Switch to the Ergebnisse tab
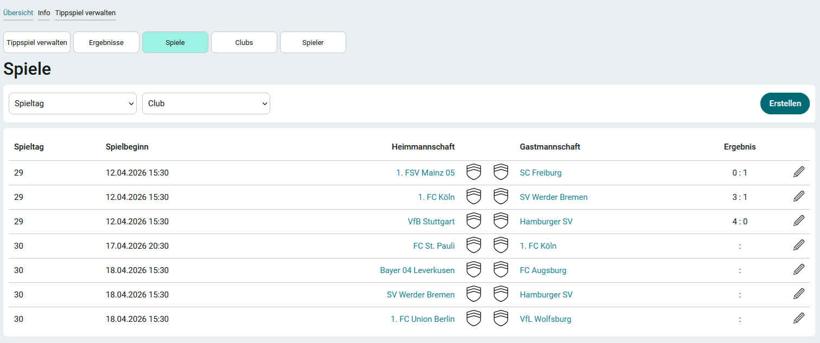Image resolution: width=820 pixels, height=343 pixels. point(106,42)
